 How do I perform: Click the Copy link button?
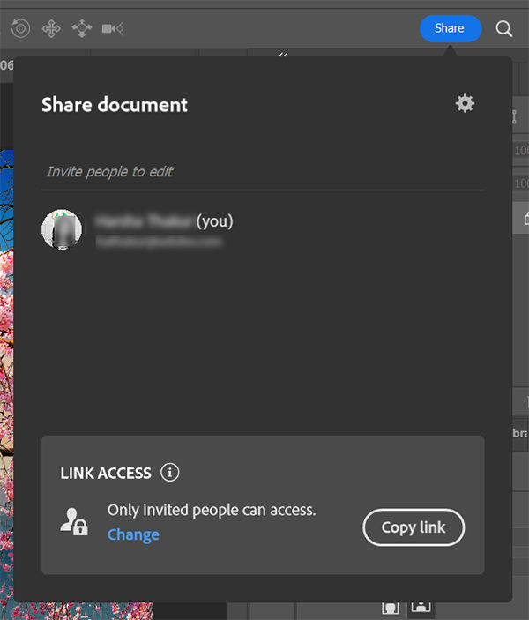pos(414,527)
